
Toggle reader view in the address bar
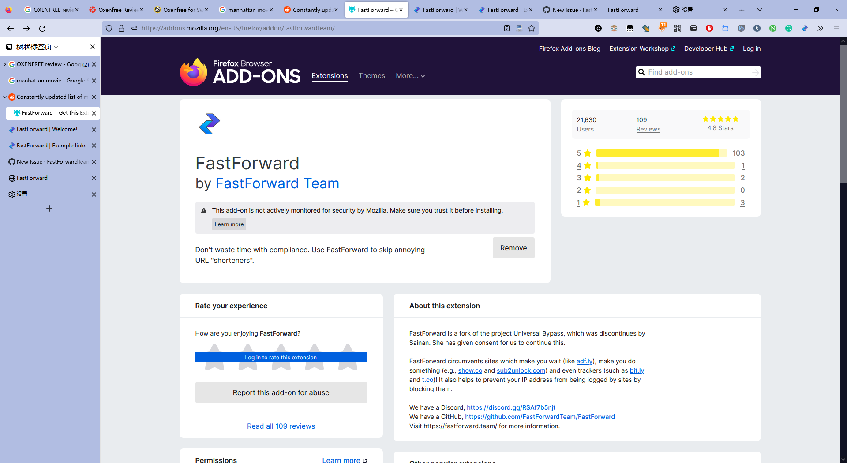pos(506,28)
